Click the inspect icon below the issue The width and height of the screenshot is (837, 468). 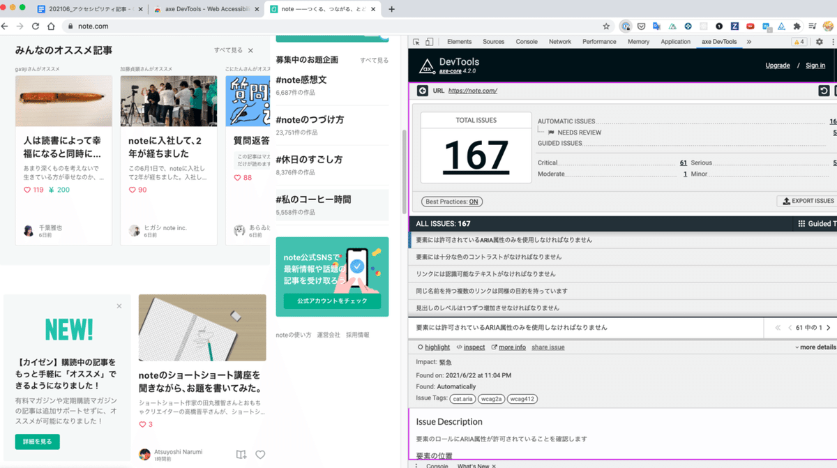pos(458,347)
